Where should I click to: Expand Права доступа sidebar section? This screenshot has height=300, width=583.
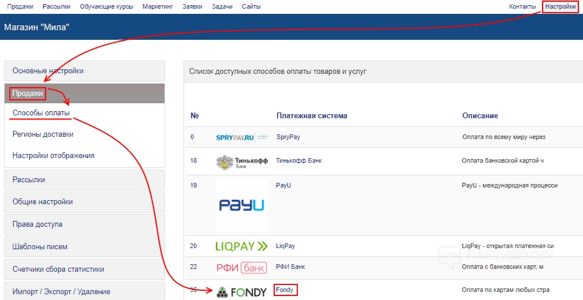84,224
